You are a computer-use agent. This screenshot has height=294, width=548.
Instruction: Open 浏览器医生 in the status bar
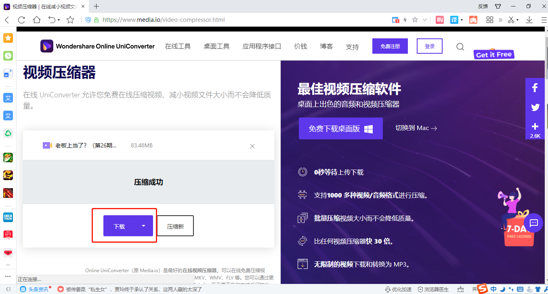tap(433, 289)
